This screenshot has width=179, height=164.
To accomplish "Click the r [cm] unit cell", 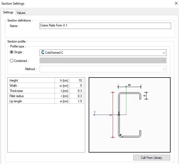I will 62,96.
